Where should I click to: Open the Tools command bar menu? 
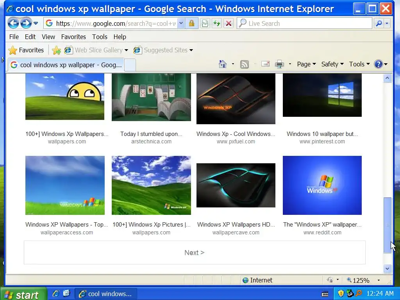[359, 64]
